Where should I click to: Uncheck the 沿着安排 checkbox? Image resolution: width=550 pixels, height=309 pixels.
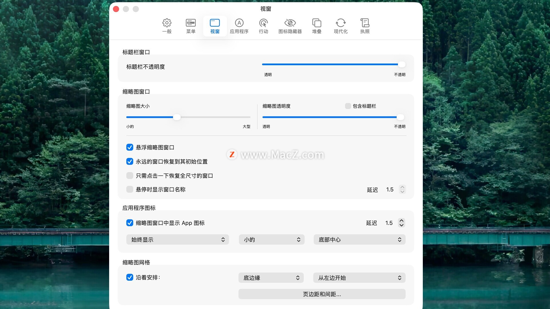click(130, 277)
